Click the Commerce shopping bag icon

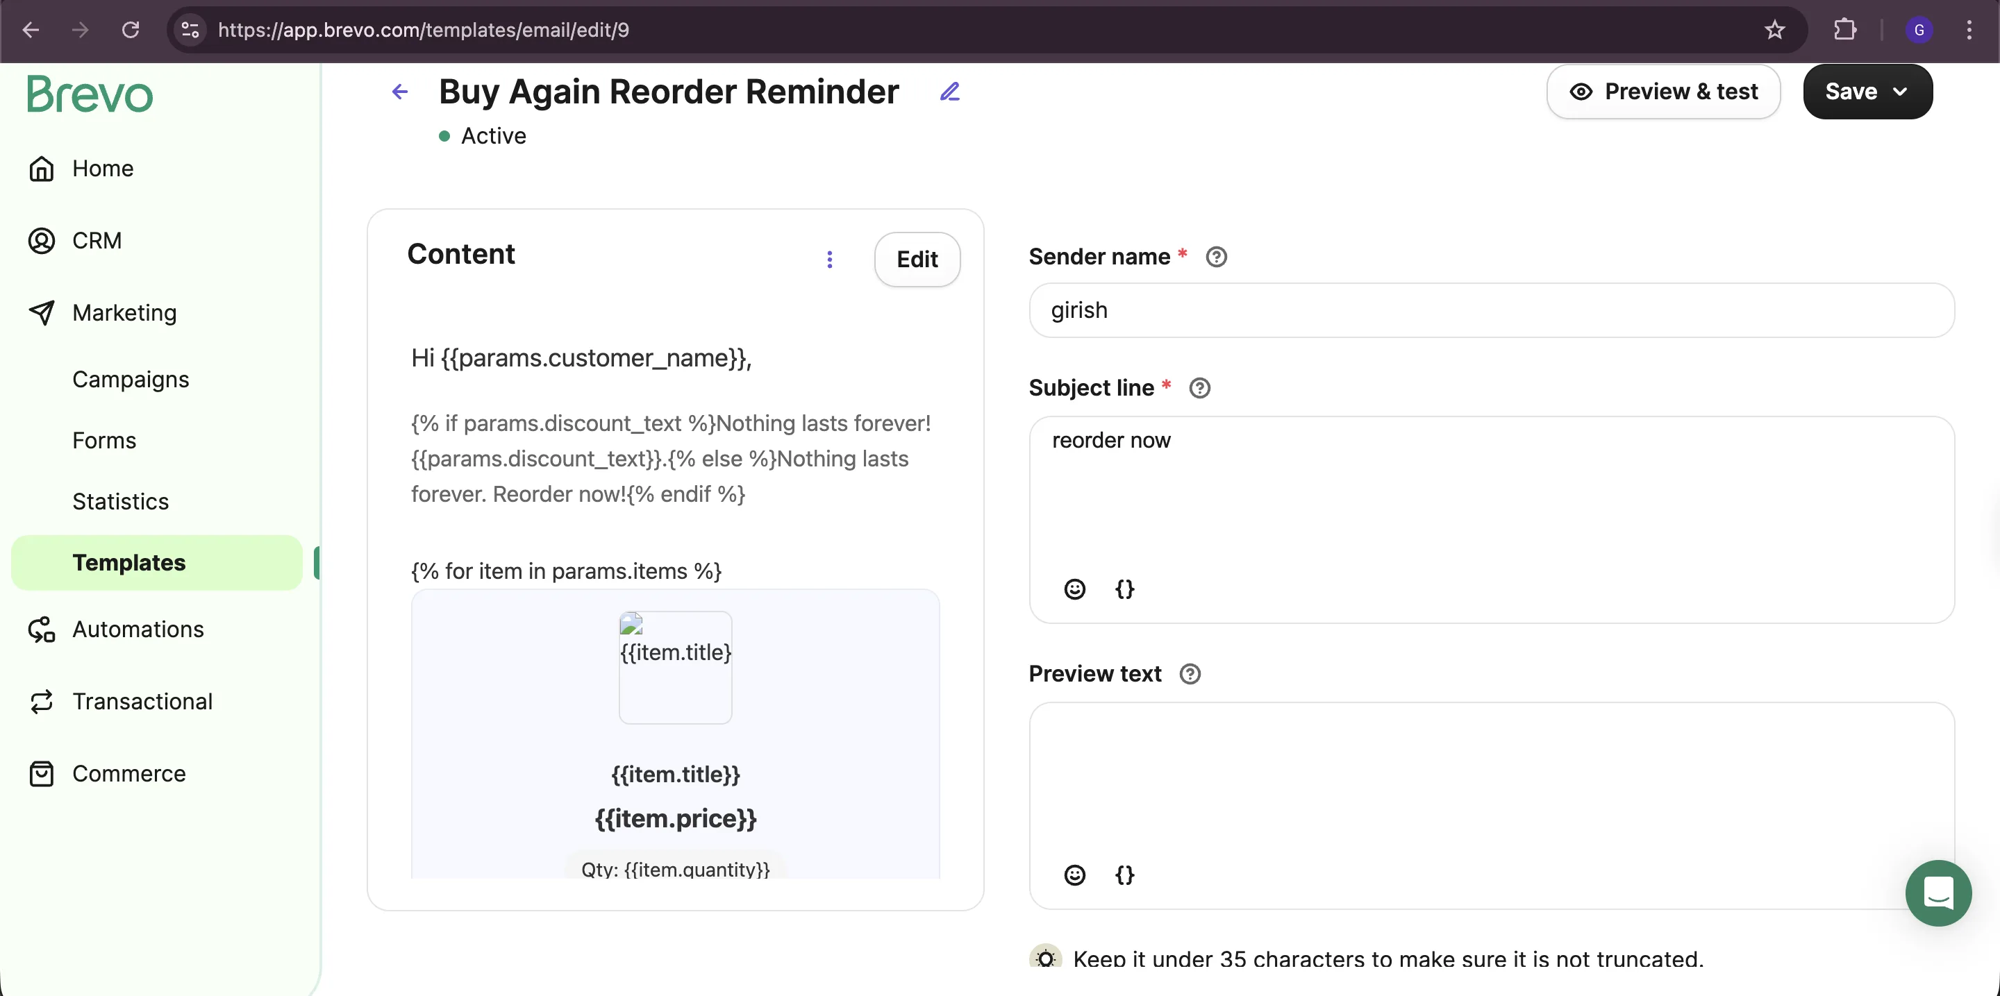[42, 773]
